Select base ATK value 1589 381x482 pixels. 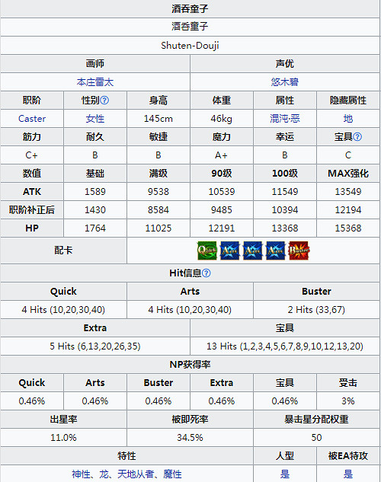(x=95, y=192)
